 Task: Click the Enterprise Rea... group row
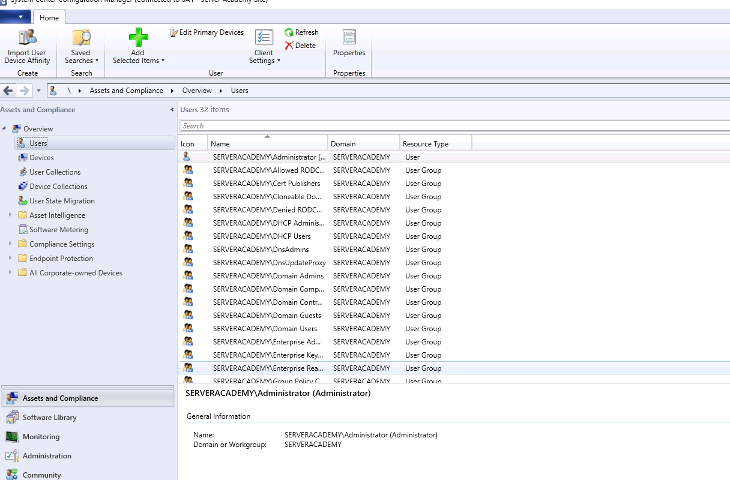pos(454,368)
